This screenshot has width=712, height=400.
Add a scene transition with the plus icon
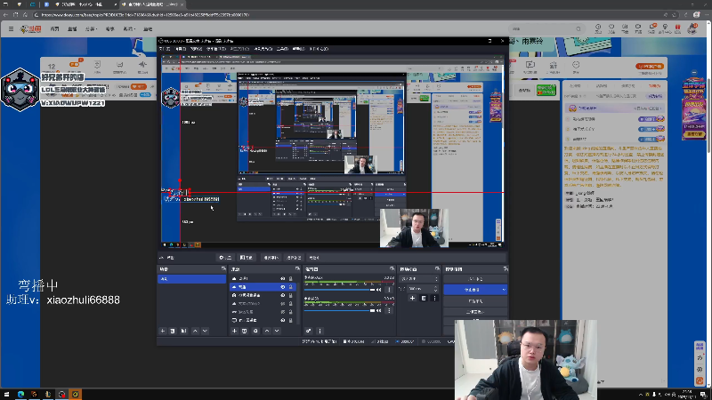click(x=412, y=299)
